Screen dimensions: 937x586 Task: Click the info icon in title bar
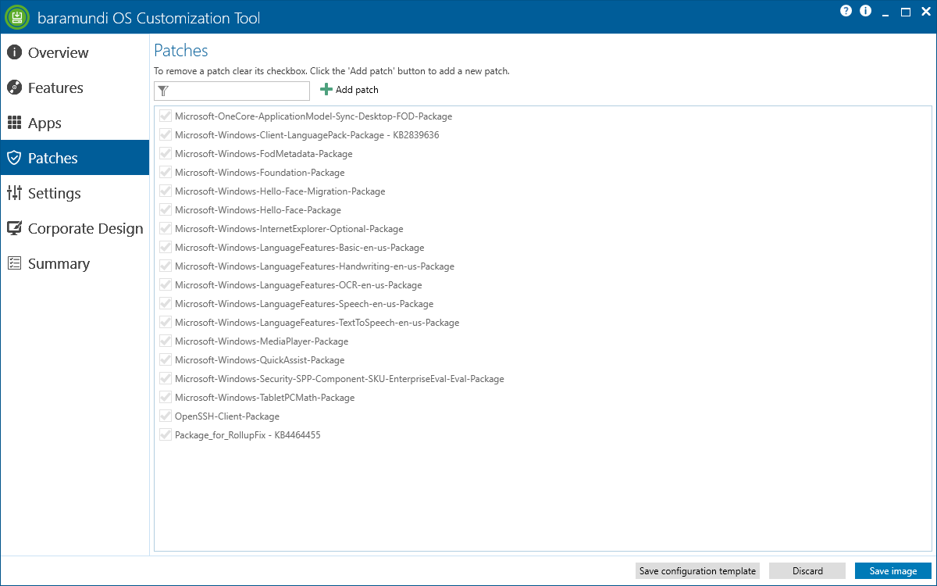tap(865, 11)
